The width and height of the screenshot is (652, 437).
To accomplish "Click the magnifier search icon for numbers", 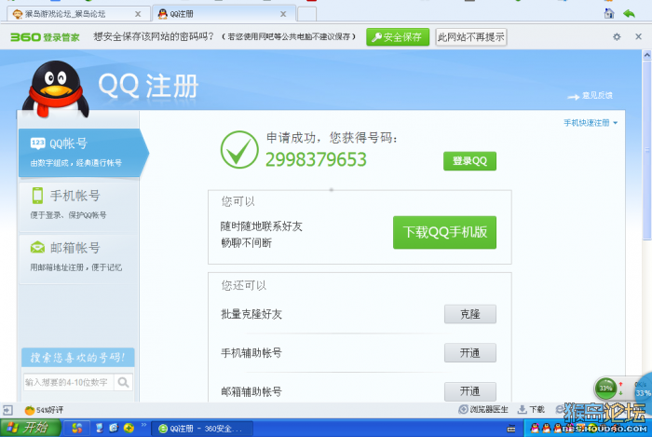I will coord(123,382).
